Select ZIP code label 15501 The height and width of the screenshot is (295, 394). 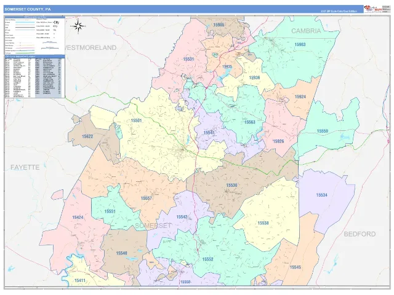[136, 120]
